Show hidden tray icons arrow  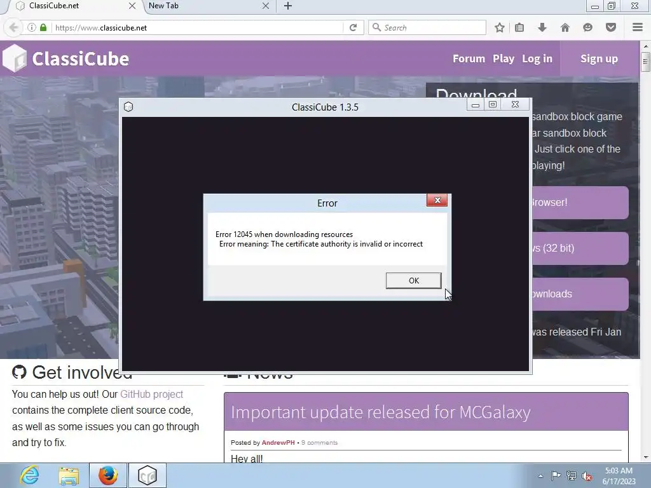(540, 476)
